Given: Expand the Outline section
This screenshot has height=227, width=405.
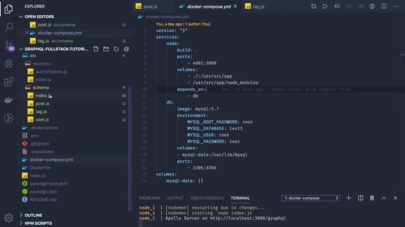Looking at the screenshot, I should click(21, 215).
